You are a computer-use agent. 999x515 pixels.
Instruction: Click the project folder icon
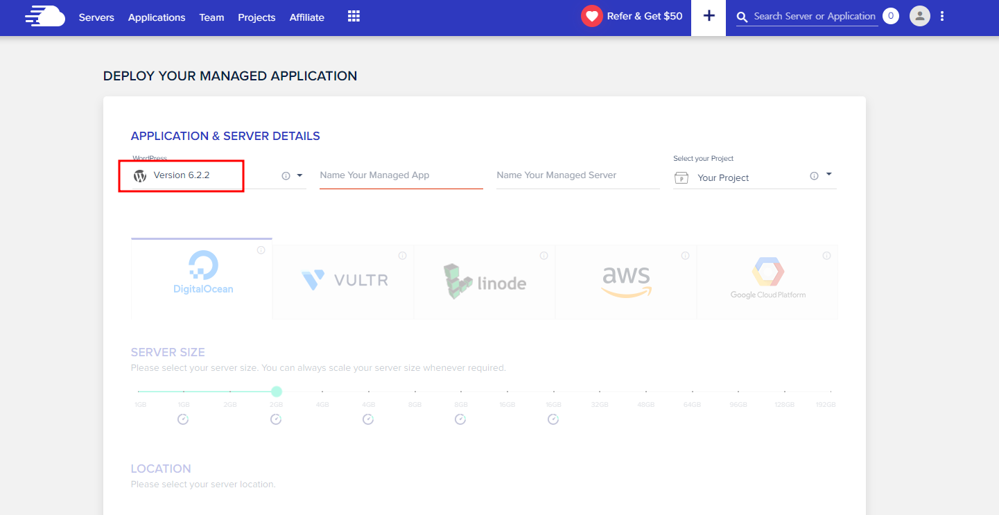tap(681, 178)
